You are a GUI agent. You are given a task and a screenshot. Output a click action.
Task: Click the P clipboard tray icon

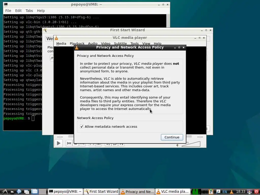(211, 192)
